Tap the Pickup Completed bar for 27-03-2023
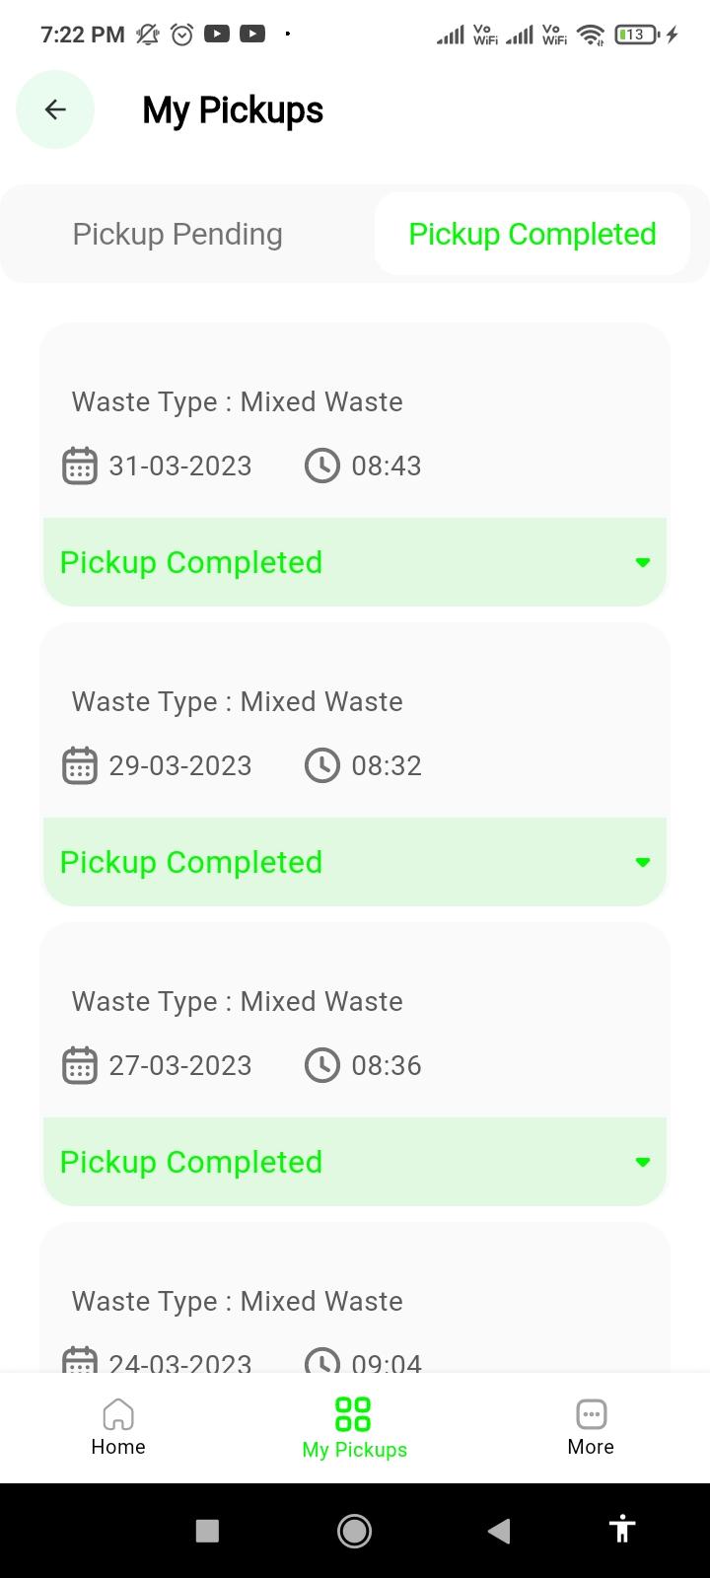This screenshot has height=1578, width=710. pyautogui.click(x=355, y=1162)
